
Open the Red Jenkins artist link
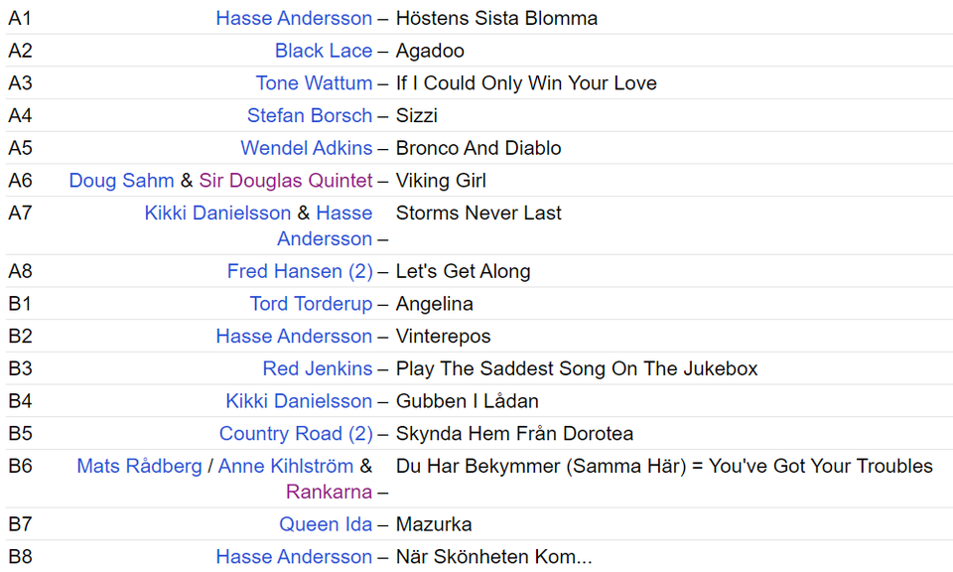click(318, 368)
